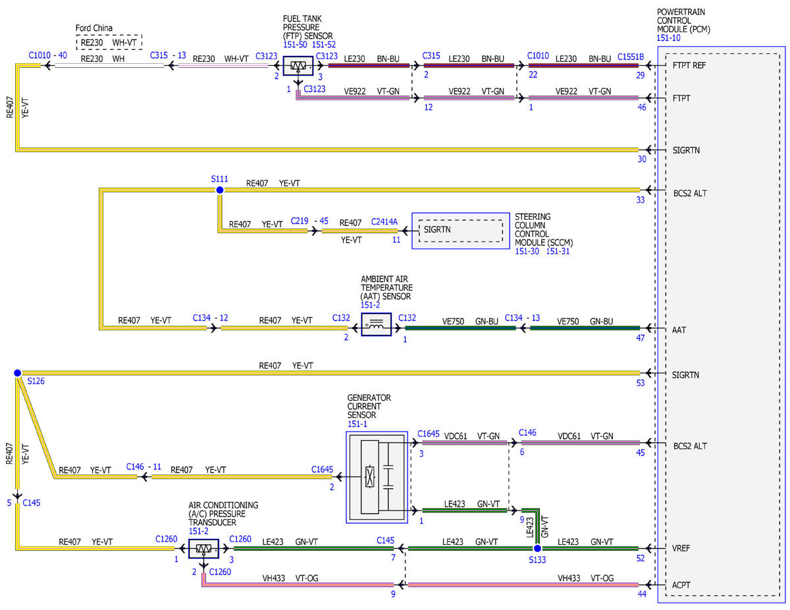Click the C1645 connector label at pin 2
The image size is (790, 610).
322,470
